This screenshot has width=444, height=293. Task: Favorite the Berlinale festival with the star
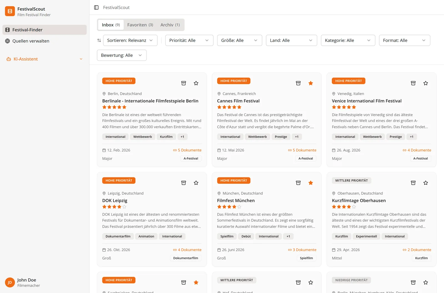pyautogui.click(x=196, y=83)
